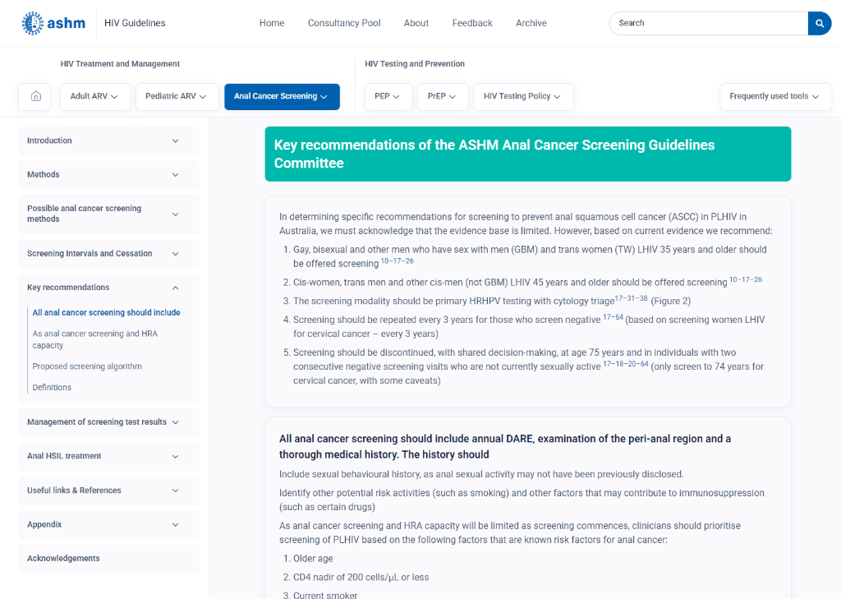Open the Archive menu item

point(531,23)
